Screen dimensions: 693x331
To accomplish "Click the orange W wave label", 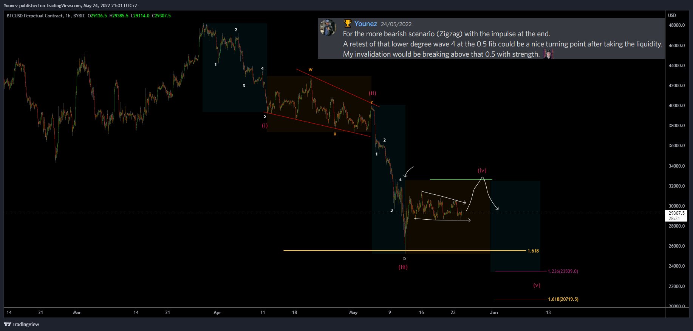I will pos(310,70).
